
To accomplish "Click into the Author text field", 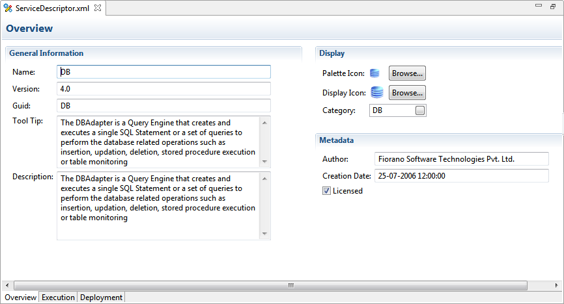I will [461, 159].
